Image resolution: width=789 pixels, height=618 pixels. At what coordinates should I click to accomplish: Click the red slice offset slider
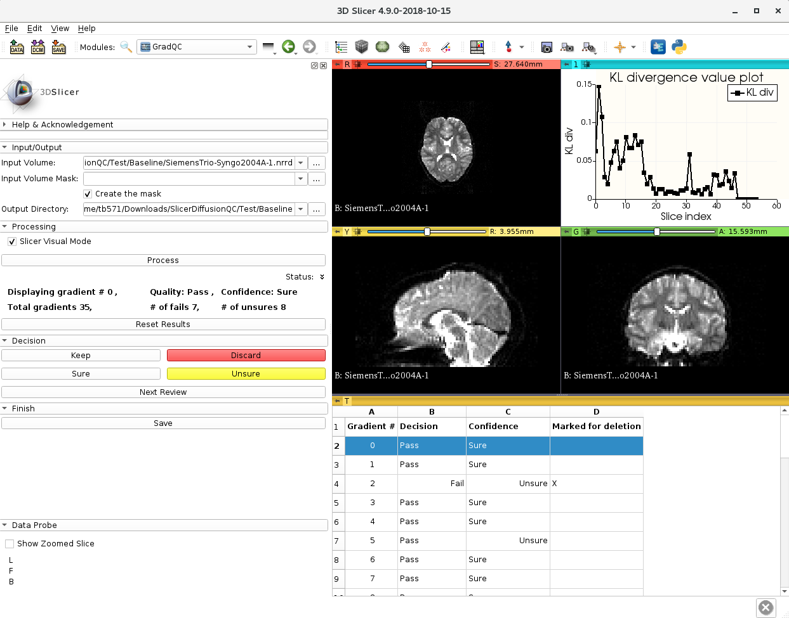[428, 65]
